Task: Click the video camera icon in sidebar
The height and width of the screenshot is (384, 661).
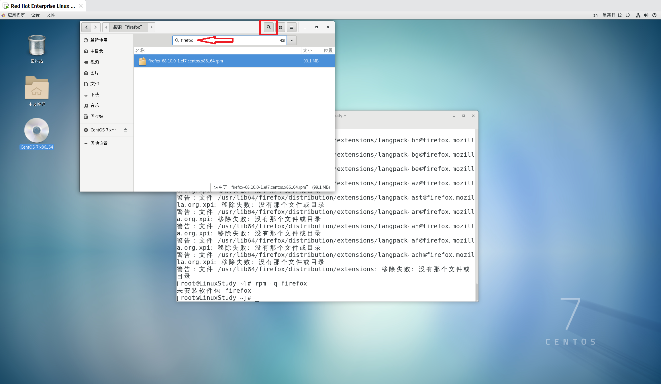Action: [86, 62]
